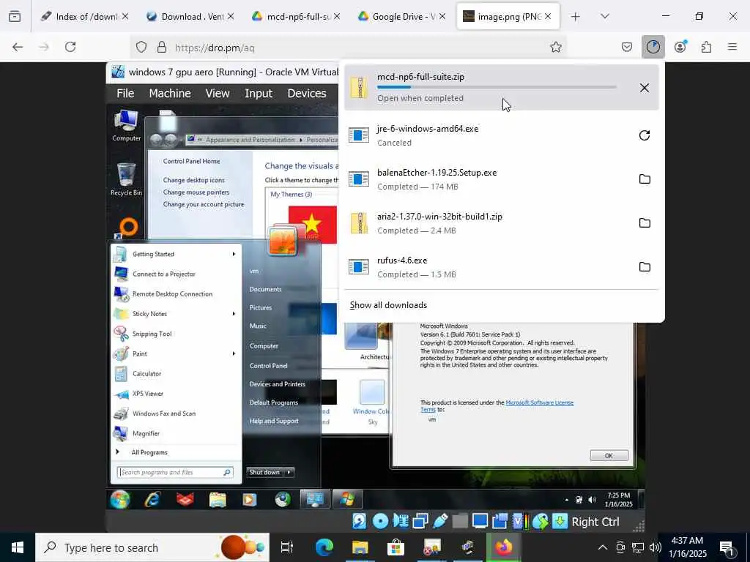Image resolution: width=750 pixels, height=562 pixels.
Task: Click Change desktop icons link
Action: (x=193, y=180)
